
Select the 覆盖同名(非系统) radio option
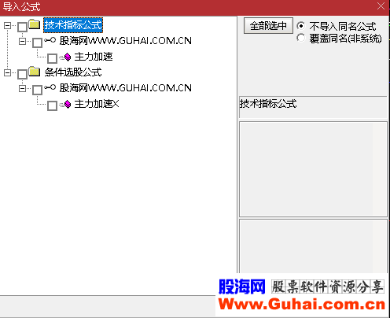point(301,38)
